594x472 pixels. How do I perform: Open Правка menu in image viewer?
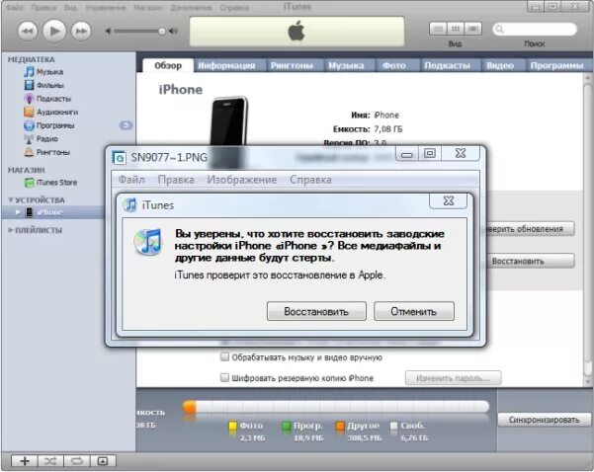176,180
